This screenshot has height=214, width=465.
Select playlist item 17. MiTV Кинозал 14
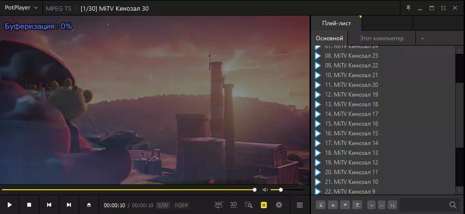pos(384,143)
